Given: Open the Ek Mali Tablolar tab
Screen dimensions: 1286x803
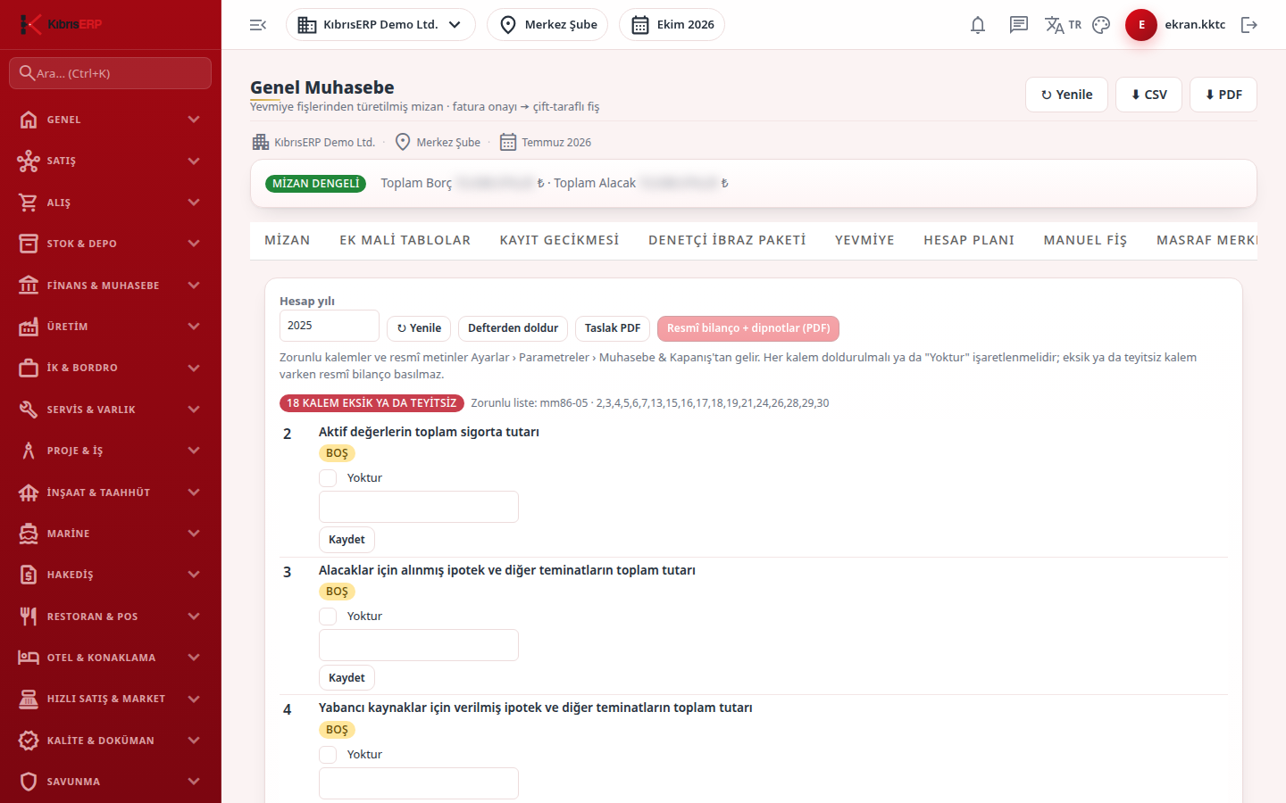Looking at the screenshot, I should point(405,240).
